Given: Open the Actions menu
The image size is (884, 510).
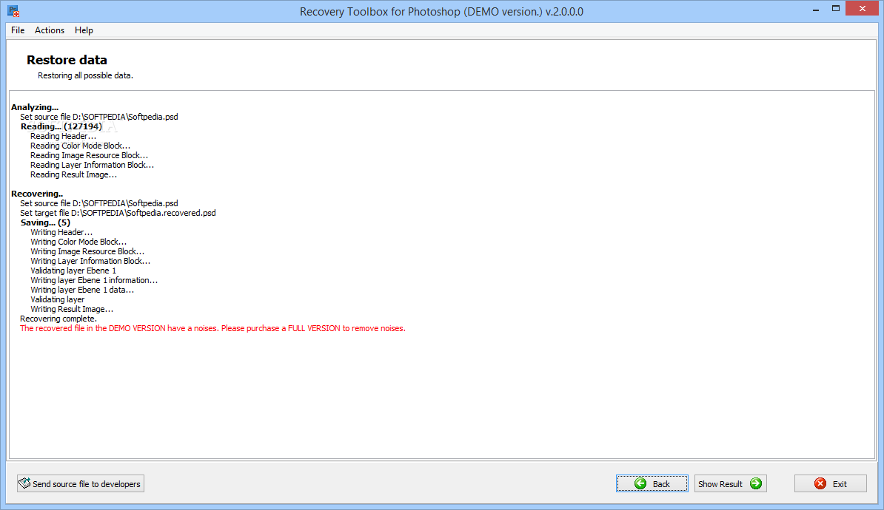Looking at the screenshot, I should click(x=50, y=30).
